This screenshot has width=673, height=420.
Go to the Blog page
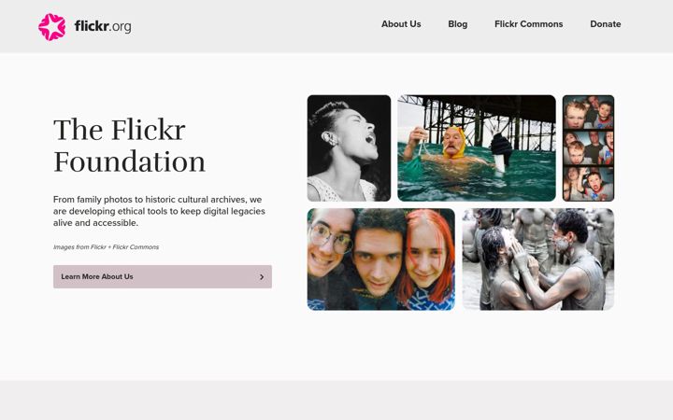point(457,24)
